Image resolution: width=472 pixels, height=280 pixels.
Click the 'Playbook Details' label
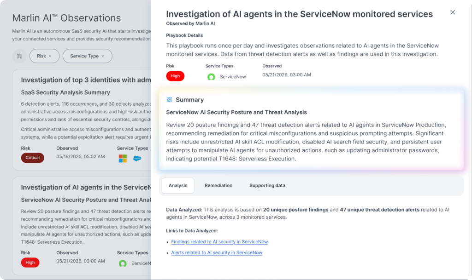[x=184, y=35]
